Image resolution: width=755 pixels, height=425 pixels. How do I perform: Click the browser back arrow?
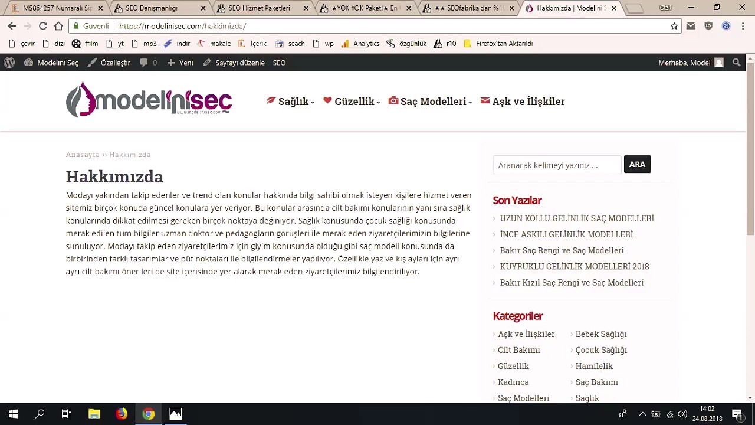click(x=12, y=26)
